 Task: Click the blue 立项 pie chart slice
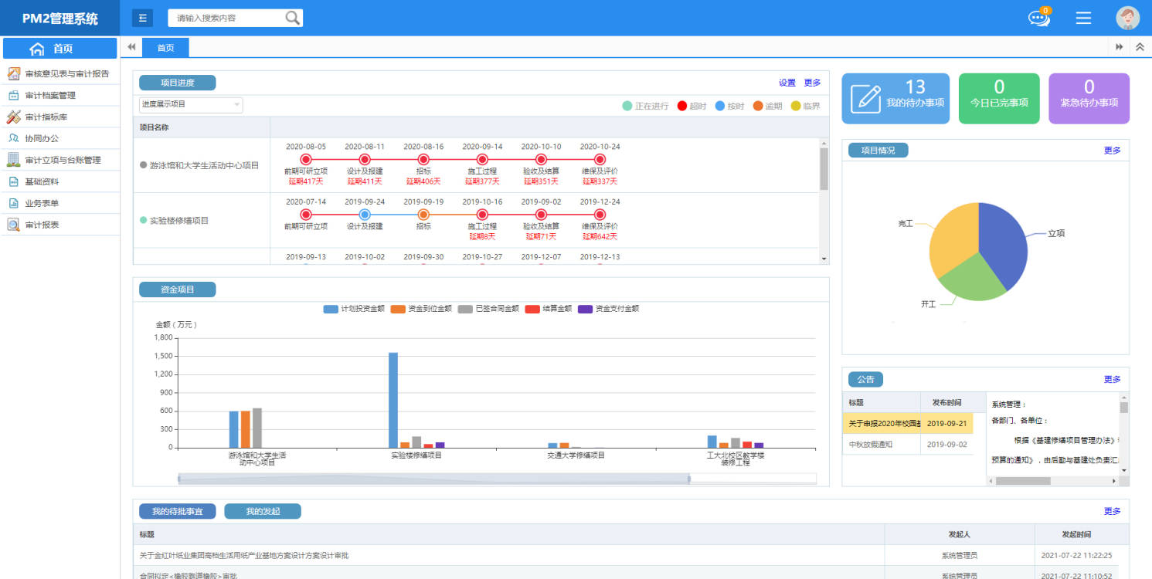(1003, 235)
